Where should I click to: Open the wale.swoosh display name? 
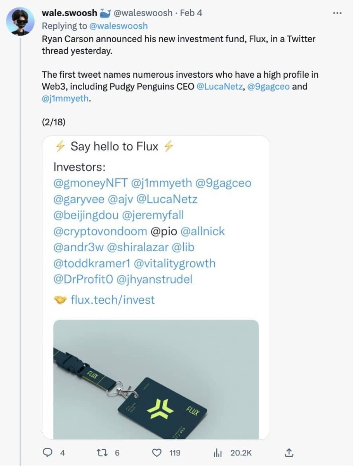(x=69, y=13)
